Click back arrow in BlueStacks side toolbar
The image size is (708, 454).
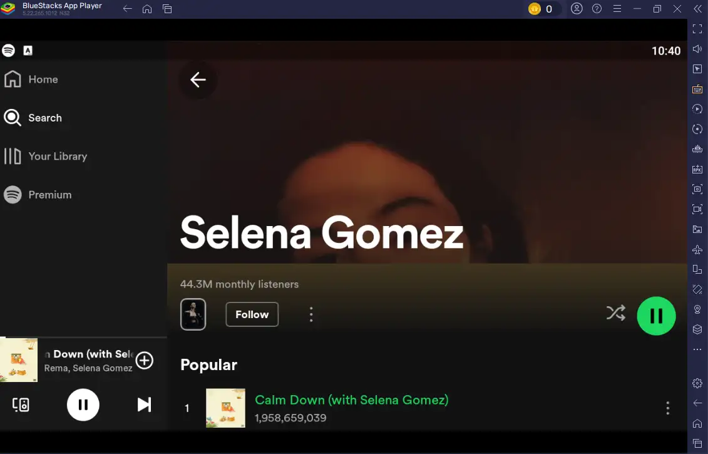click(697, 403)
